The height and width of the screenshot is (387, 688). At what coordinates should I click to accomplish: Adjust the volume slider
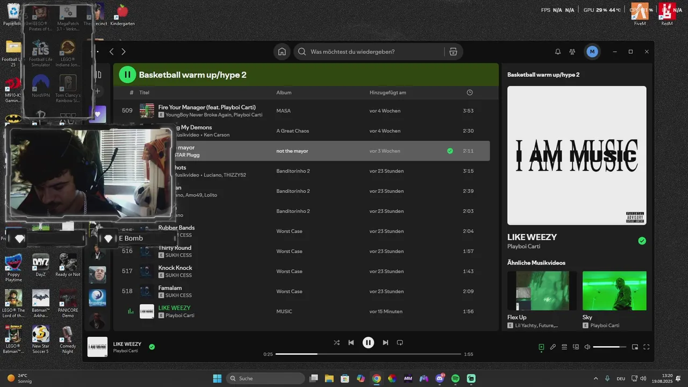click(x=610, y=347)
